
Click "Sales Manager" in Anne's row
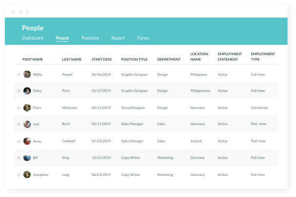tap(132, 141)
